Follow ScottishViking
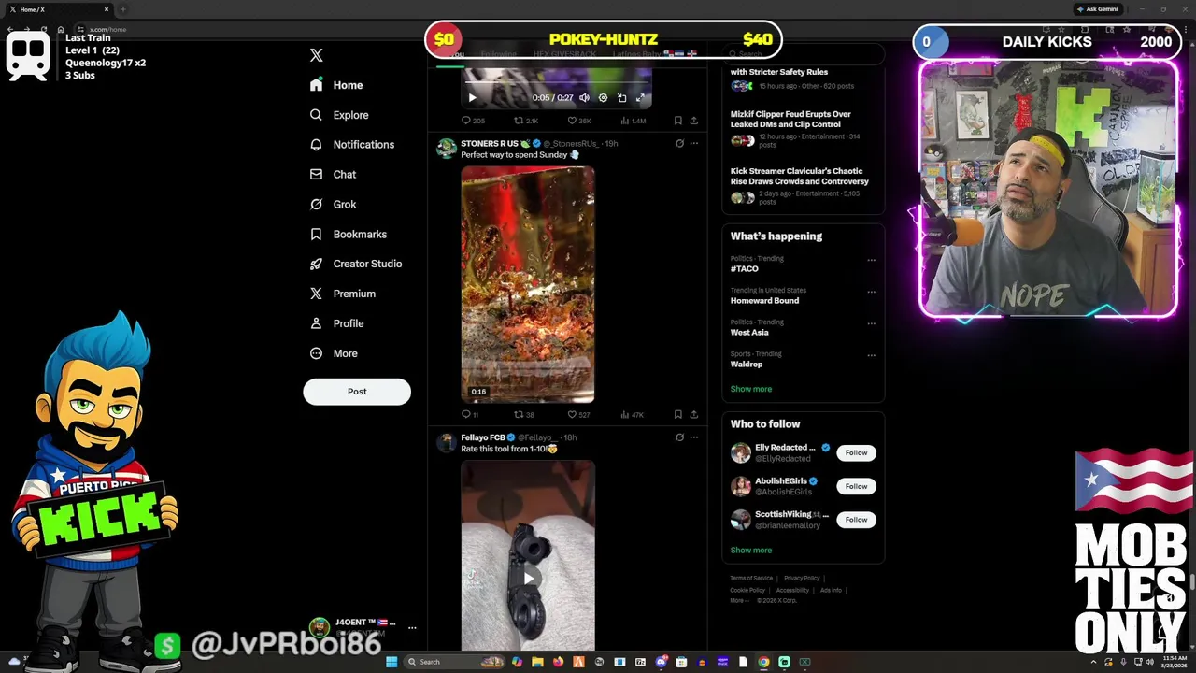This screenshot has height=673, width=1196. (856, 520)
